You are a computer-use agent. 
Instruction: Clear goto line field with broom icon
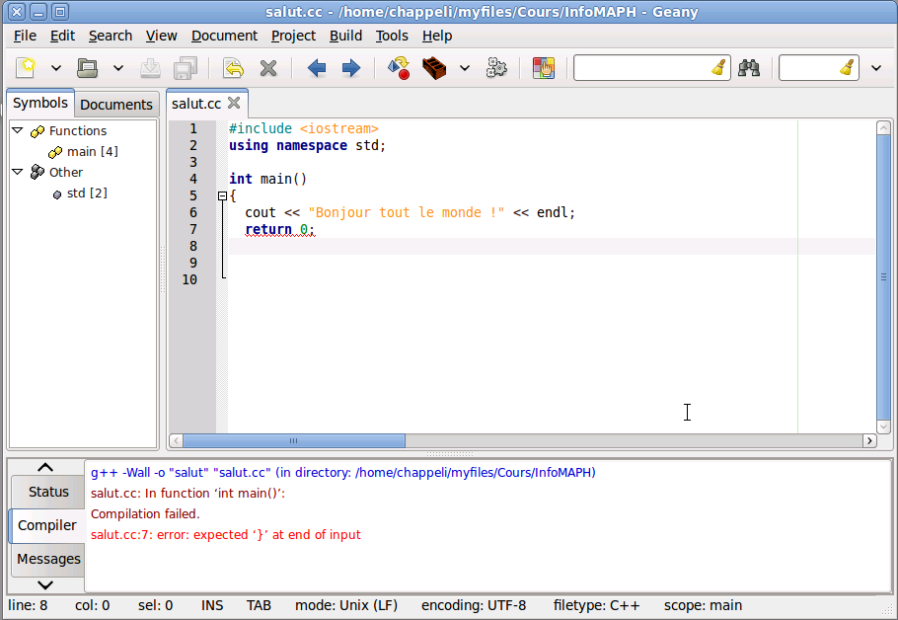point(847,68)
